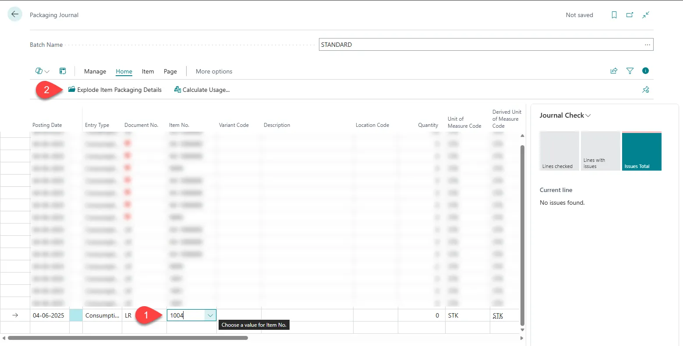Click the Description cell in the 1004 row

point(307,315)
